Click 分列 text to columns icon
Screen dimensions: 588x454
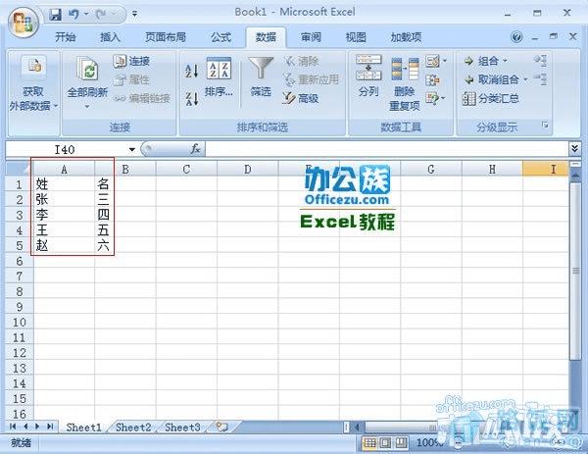pyautogui.click(x=368, y=76)
